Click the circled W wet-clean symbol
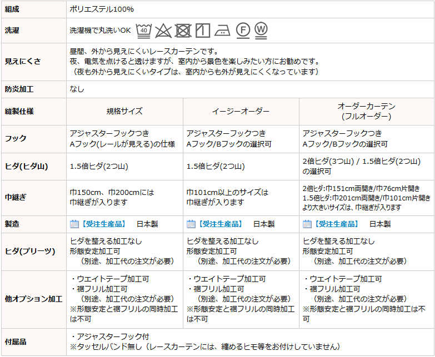This screenshot has height=357, width=435. [x=261, y=29]
